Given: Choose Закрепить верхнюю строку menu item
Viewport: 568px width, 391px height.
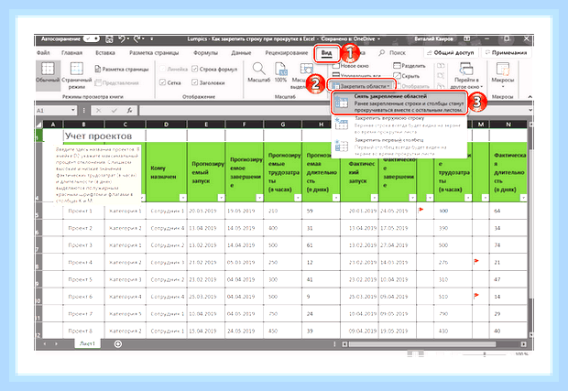Looking at the screenshot, I should tap(399, 125).
